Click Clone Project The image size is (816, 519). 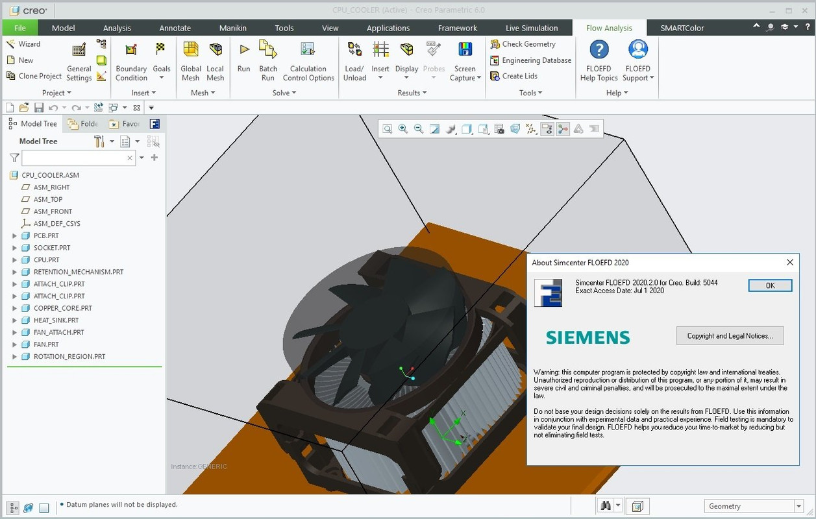point(34,76)
